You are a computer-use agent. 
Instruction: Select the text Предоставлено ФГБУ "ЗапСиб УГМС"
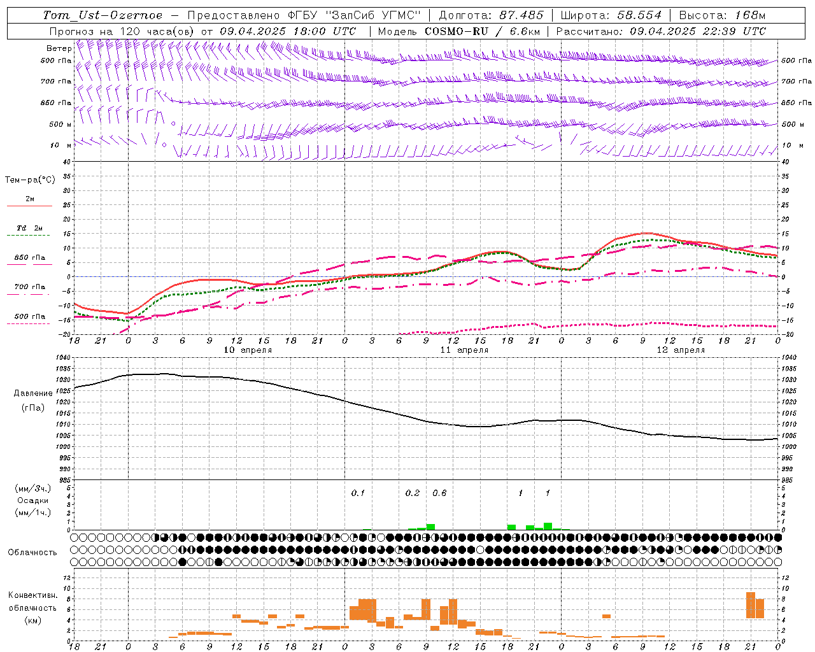(x=304, y=15)
